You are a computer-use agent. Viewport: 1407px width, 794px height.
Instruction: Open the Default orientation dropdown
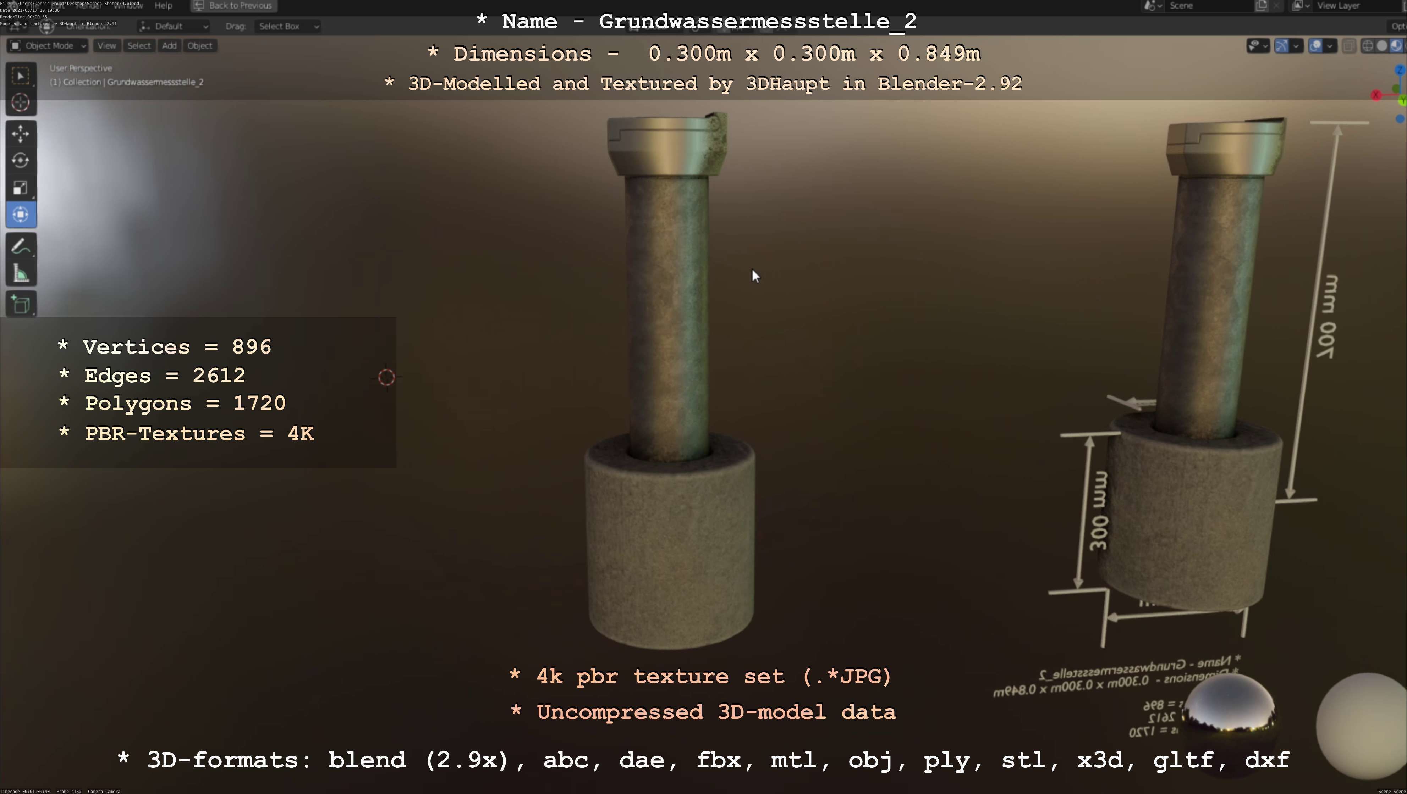click(174, 26)
